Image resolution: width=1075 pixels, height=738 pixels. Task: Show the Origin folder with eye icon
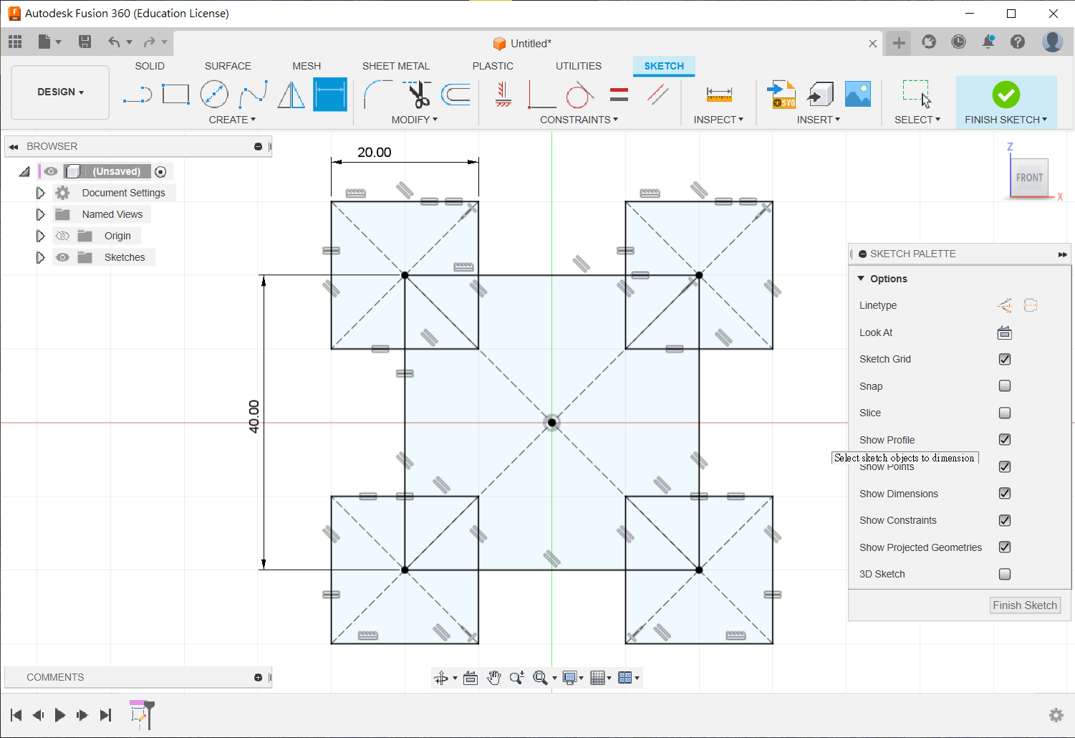63,236
